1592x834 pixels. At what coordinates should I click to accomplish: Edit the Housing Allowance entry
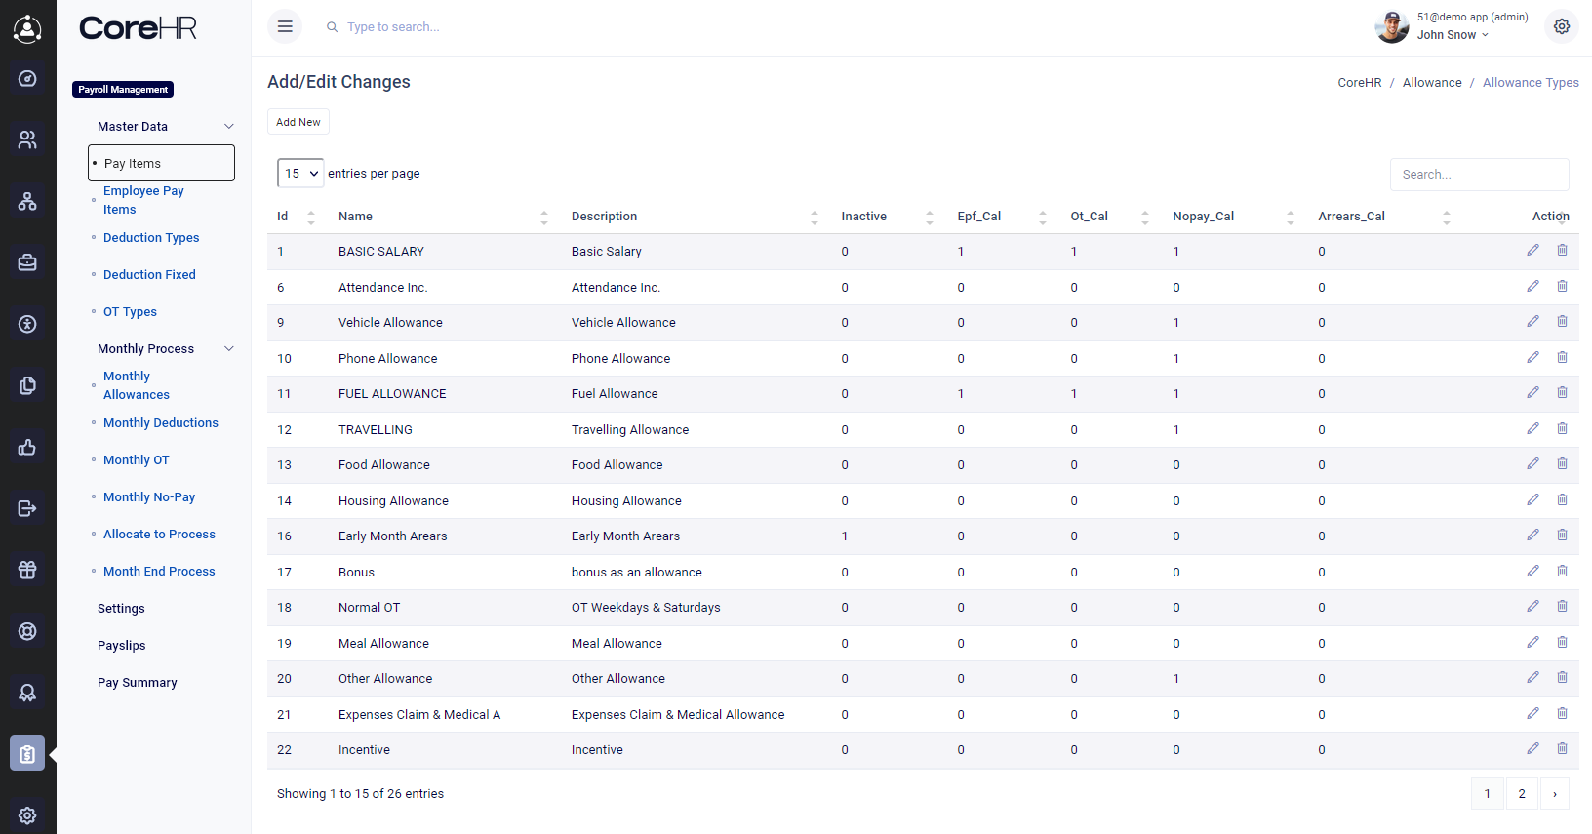(1532, 500)
